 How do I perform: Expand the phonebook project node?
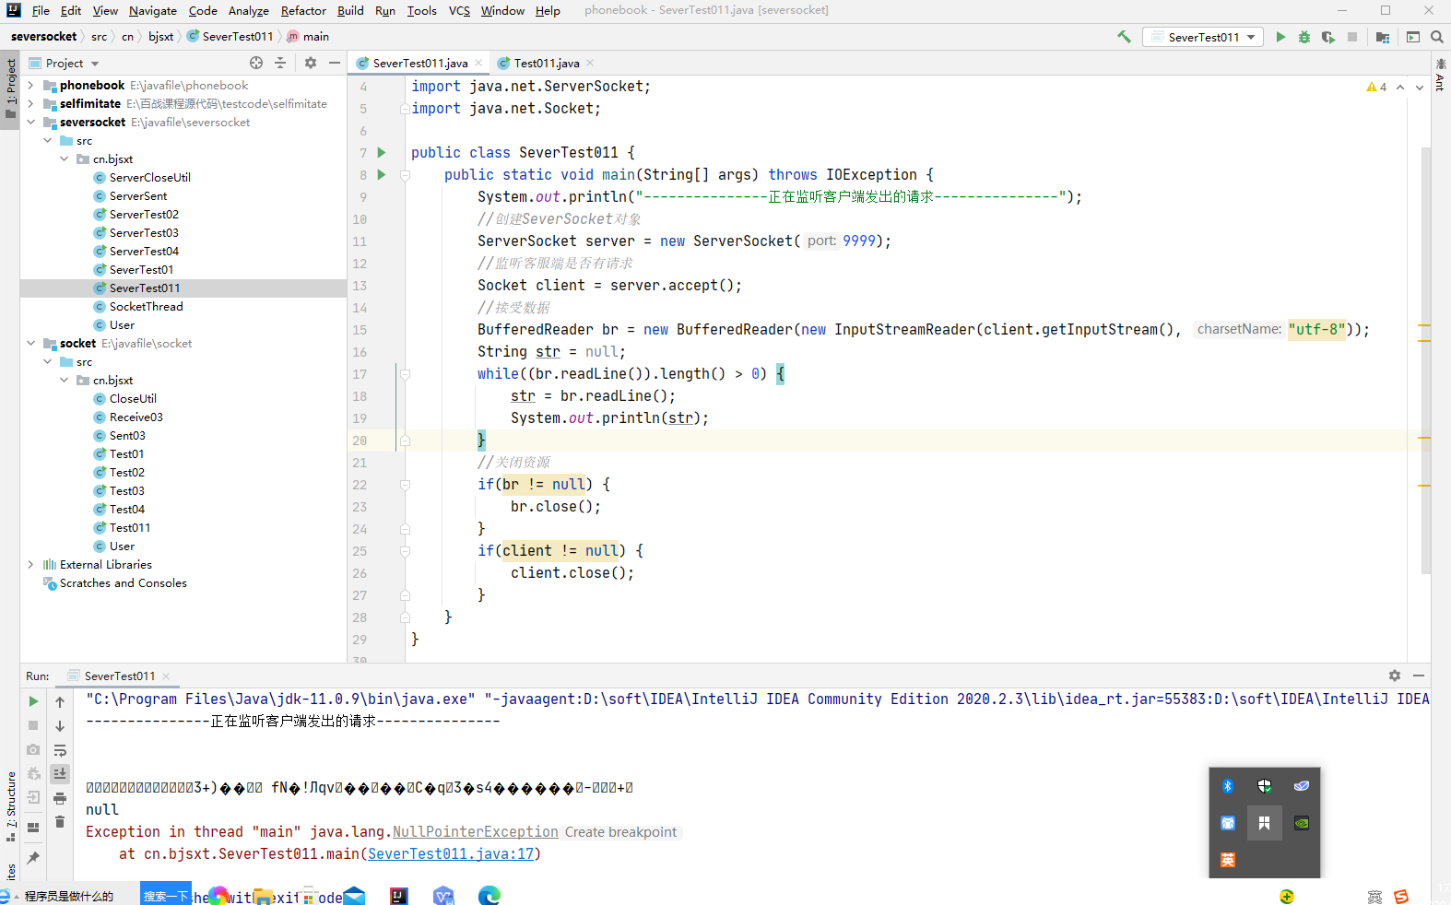(30, 86)
